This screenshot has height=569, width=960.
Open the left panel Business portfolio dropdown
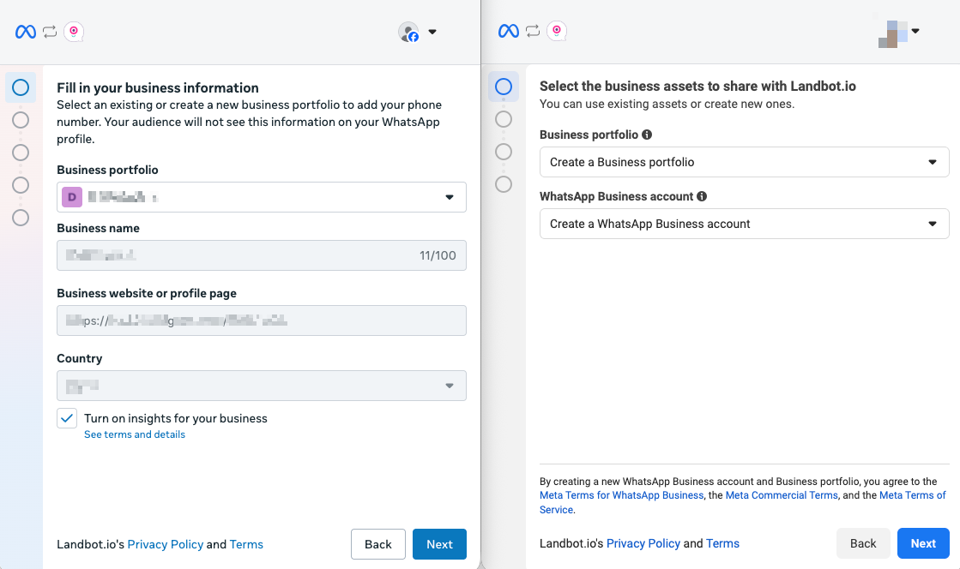pyautogui.click(x=262, y=197)
